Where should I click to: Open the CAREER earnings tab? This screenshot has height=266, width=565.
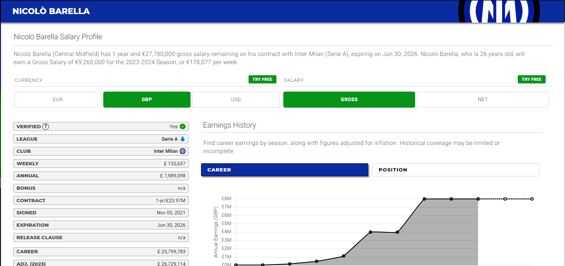coord(285,170)
